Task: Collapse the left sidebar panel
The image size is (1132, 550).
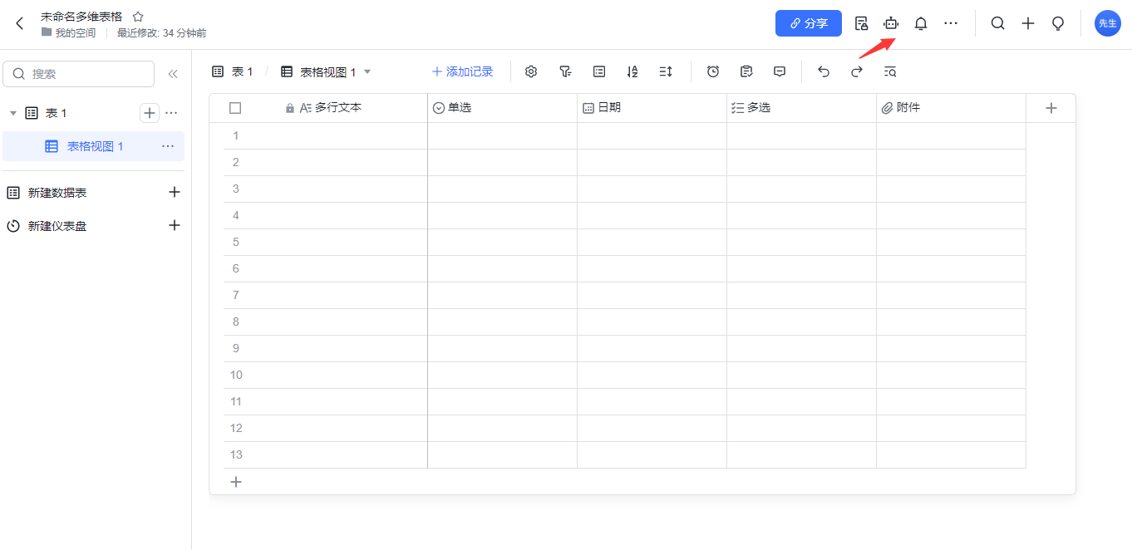Action: click(x=173, y=74)
